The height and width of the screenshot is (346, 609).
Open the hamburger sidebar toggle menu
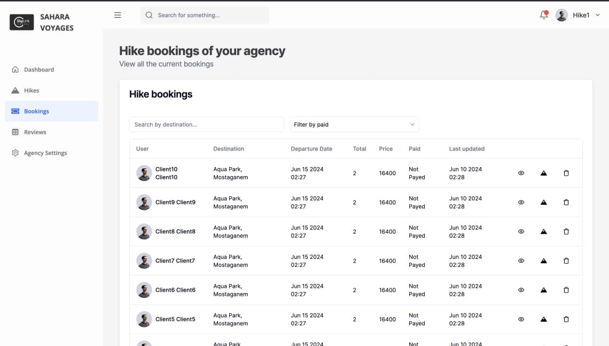118,15
